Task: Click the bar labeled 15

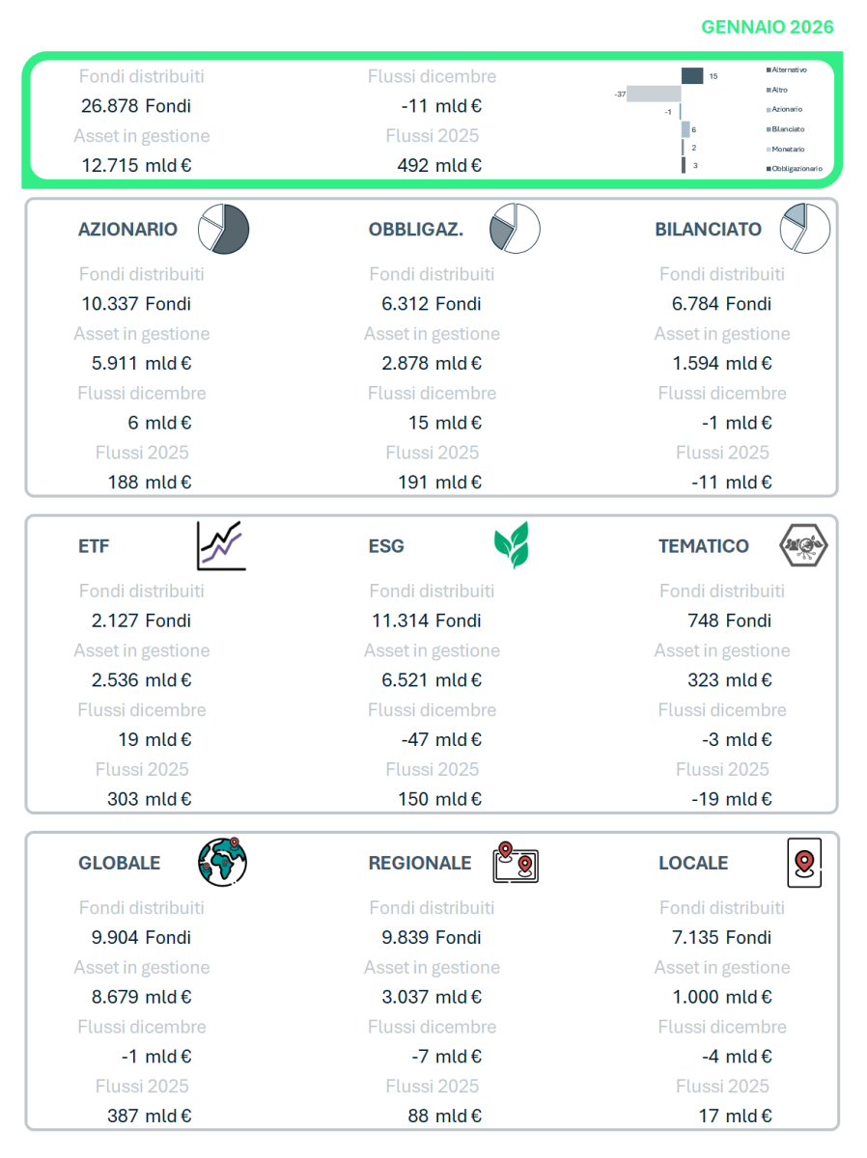Action: [x=692, y=75]
